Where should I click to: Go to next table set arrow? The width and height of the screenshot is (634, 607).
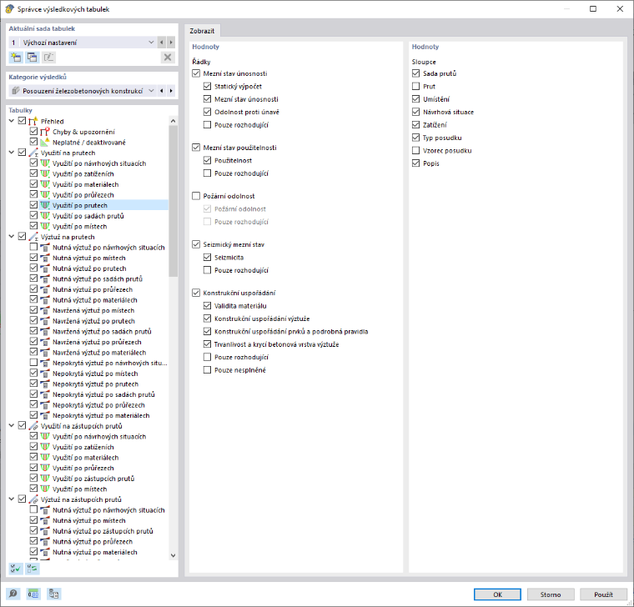point(171,42)
